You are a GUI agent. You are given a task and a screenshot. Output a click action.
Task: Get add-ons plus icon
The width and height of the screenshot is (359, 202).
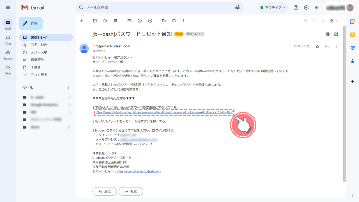[x=353, y=82]
